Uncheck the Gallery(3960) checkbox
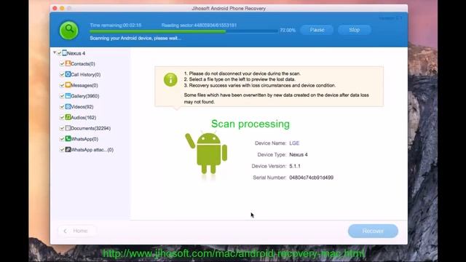The height and width of the screenshot is (262, 466). 62,96
